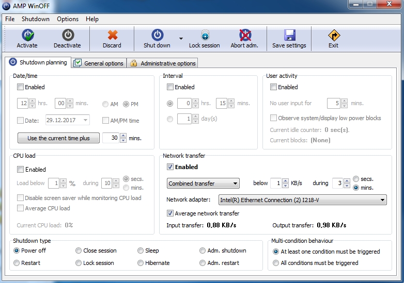
Task: Open the Options menu
Action: (x=68, y=19)
